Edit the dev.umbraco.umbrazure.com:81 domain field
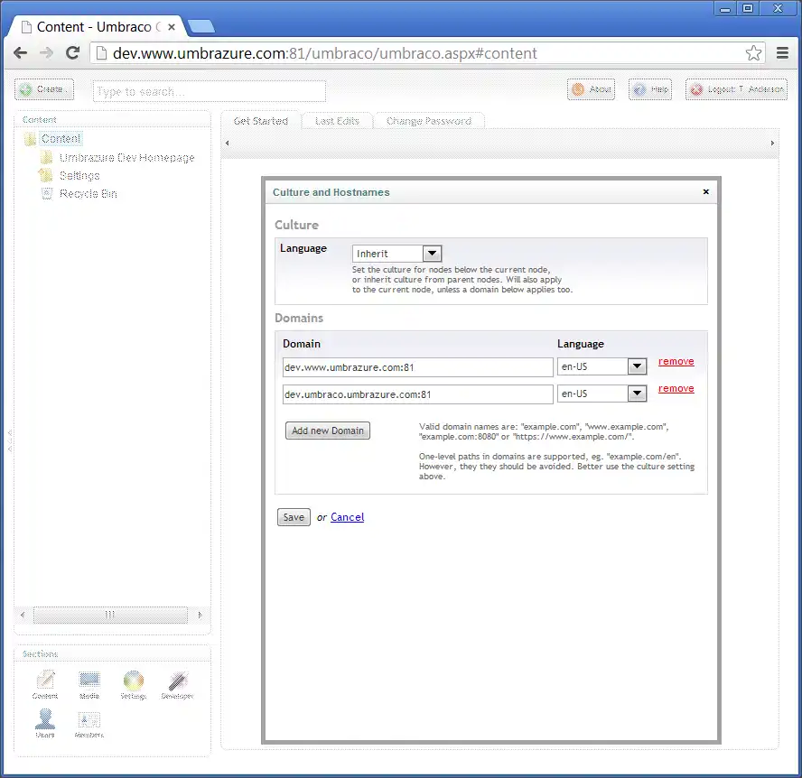 pyautogui.click(x=418, y=394)
